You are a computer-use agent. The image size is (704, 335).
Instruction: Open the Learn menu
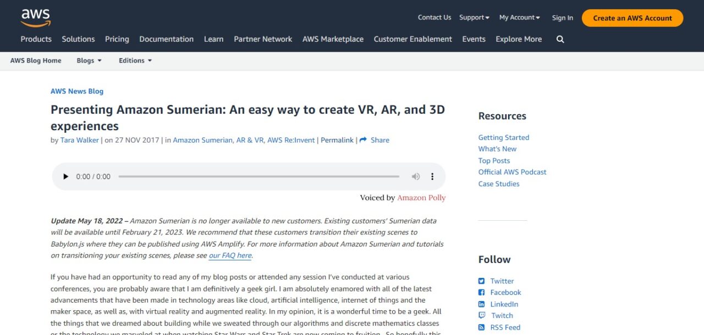[213, 39]
